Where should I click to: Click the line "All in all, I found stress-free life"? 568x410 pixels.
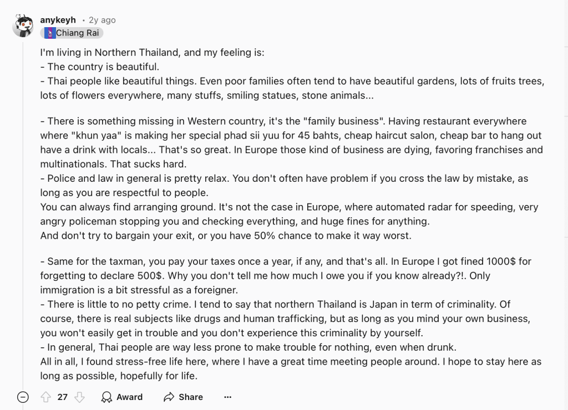[291, 362]
